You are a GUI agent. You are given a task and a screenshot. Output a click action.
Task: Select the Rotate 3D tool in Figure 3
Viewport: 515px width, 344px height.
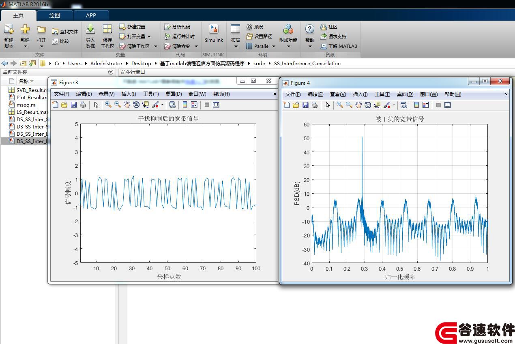coord(136,105)
